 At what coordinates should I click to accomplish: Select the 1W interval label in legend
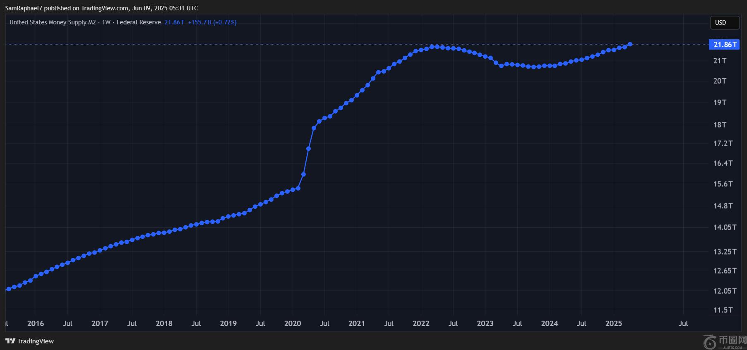[x=106, y=22]
